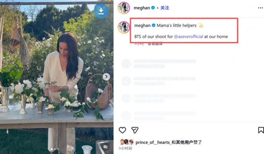Click the blue download icon on photo
Viewport: 264px width, 154px height.
(101, 11)
